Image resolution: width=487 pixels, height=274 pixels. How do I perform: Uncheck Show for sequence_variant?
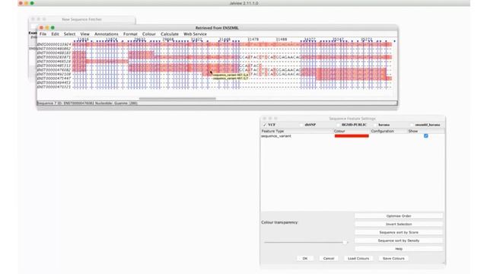pos(426,135)
